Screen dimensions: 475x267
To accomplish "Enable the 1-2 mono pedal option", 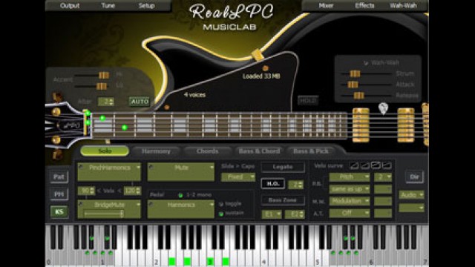I will [180, 195].
